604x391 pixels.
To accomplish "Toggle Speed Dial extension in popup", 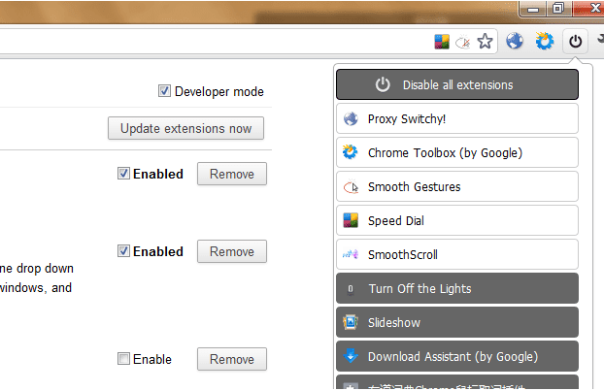I will coord(457,220).
